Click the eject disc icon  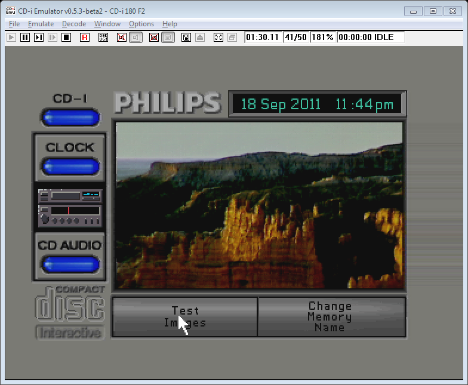(200, 37)
